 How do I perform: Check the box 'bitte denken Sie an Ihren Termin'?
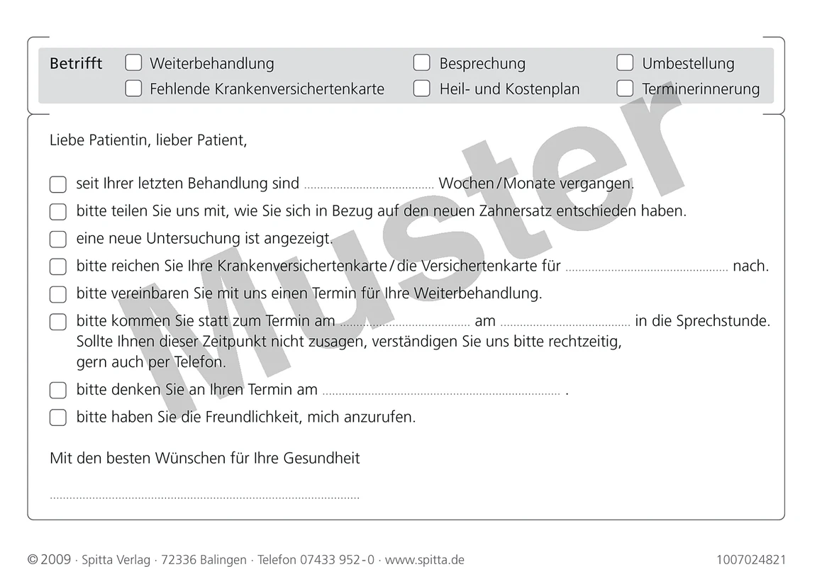[57, 390]
